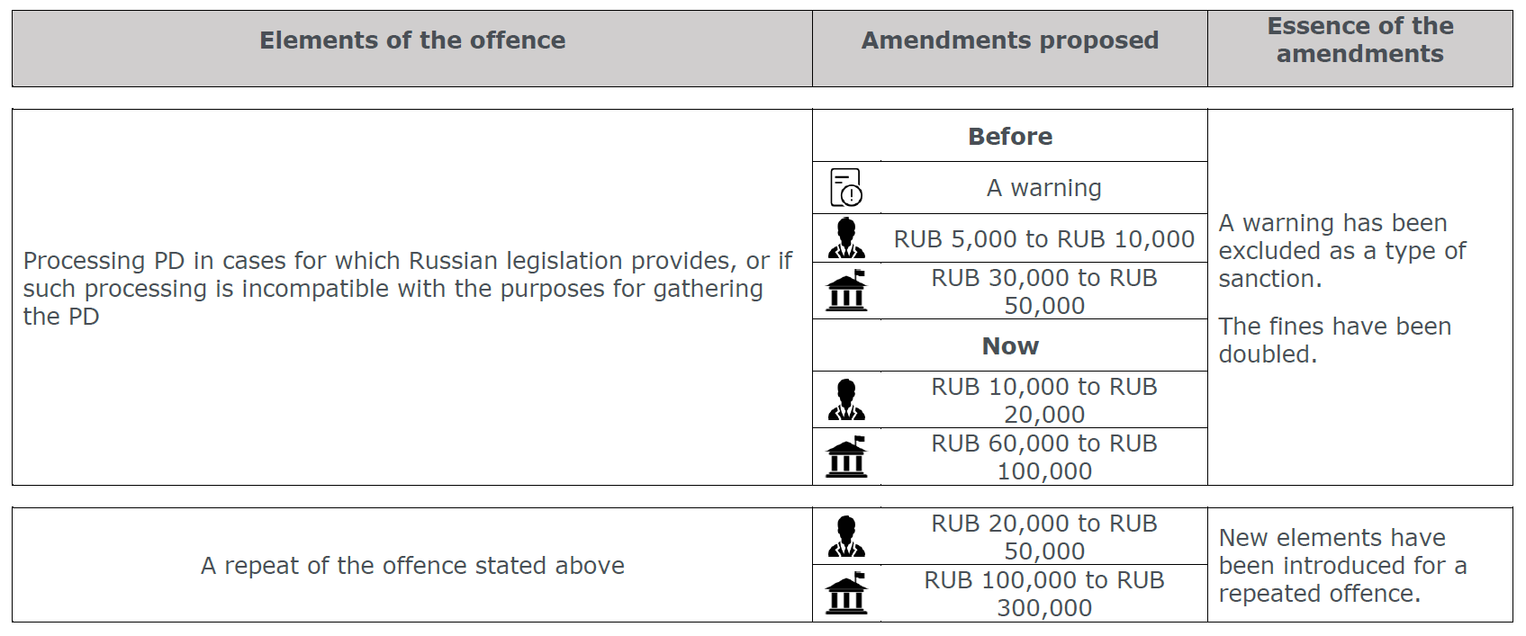Click 'The fines have been doubled' text
The width and height of the screenshot is (1526, 636).
click(x=1334, y=340)
